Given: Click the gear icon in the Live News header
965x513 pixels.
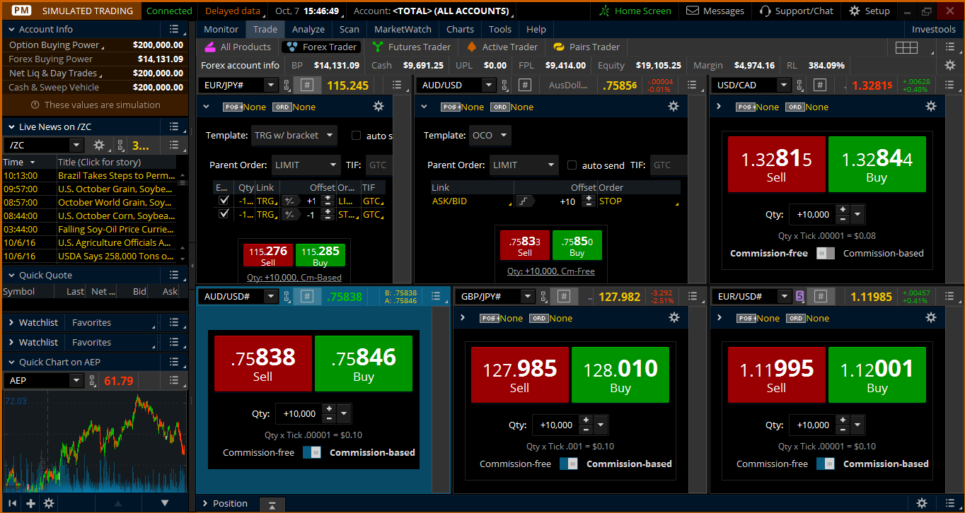Looking at the screenshot, I should (x=99, y=145).
